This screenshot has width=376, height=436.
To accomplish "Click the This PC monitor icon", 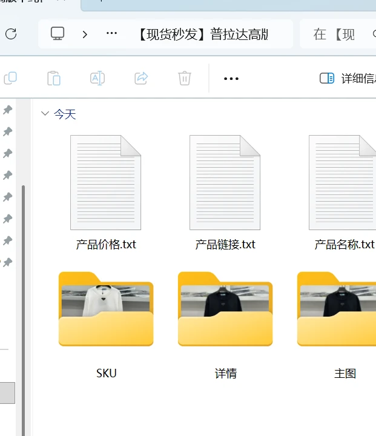I will [x=58, y=34].
